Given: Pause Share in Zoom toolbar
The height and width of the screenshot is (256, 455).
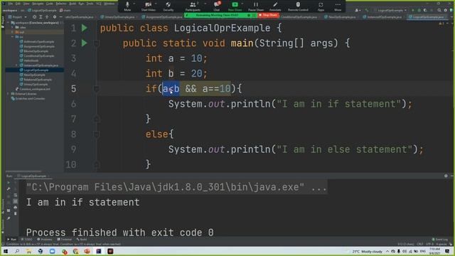Looking at the screenshot, I should [x=256, y=6].
